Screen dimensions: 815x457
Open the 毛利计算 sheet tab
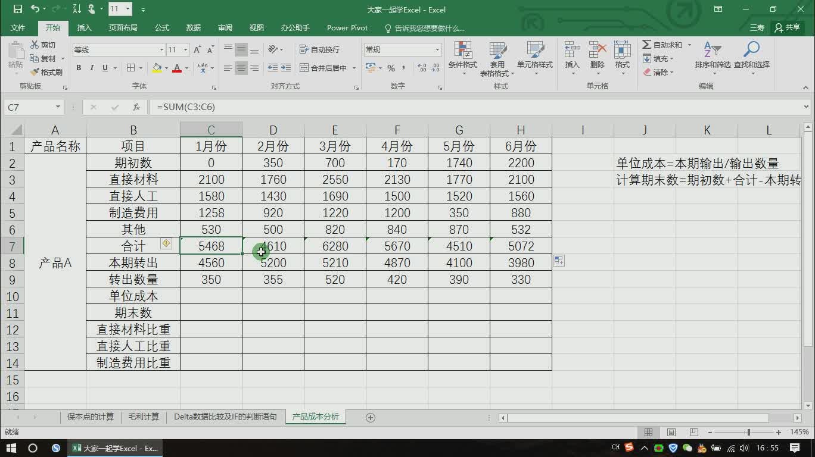click(x=144, y=417)
